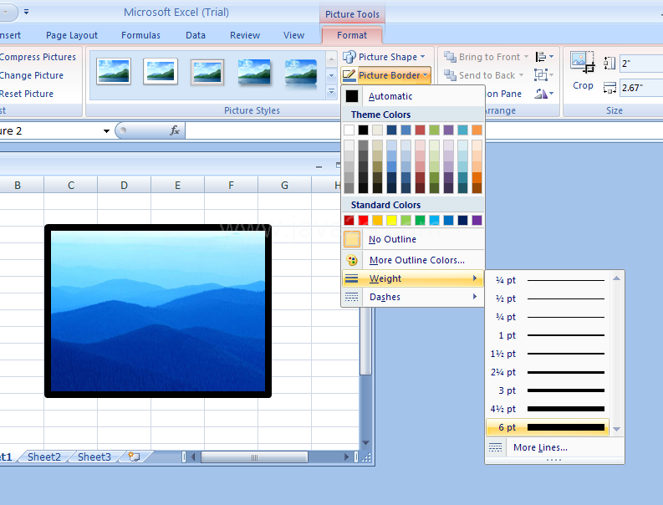Open the Send to Back dropdown arrow
This screenshot has width=663, height=505.
pos(521,75)
